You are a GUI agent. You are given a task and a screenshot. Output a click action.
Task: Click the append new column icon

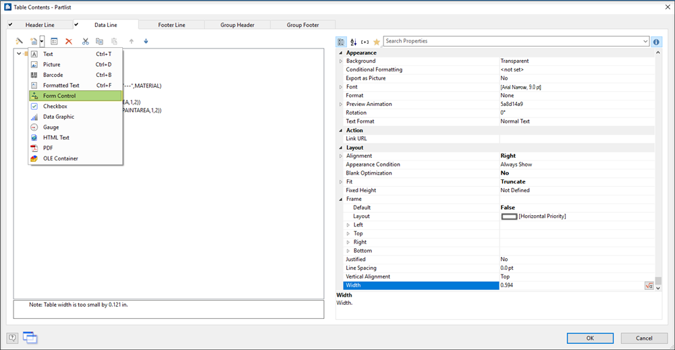pyautogui.click(x=34, y=41)
